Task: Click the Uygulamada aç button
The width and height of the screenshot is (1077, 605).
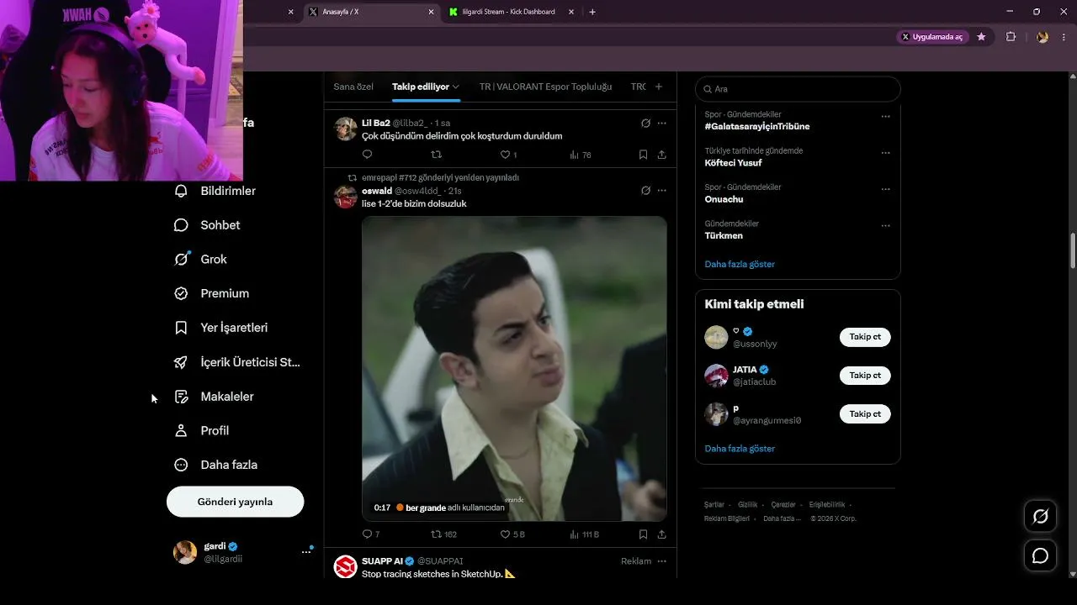Action: pyautogui.click(x=932, y=37)
